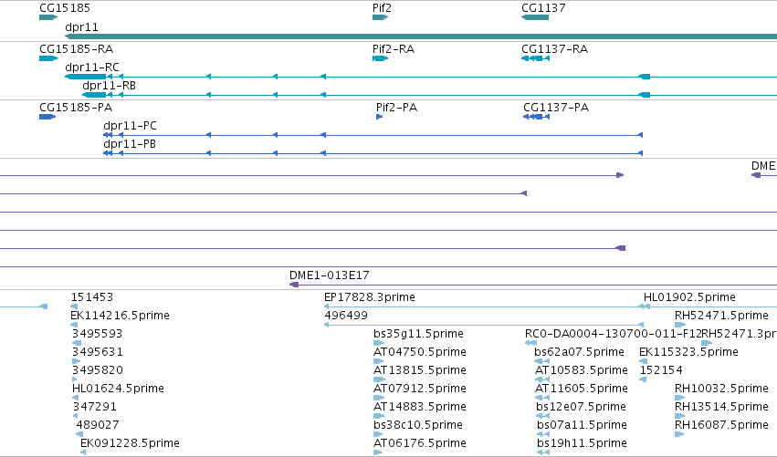Screen dimensions: 777x457
Task: Select AT10583.5prime EST
Action: tap(542, 379)
